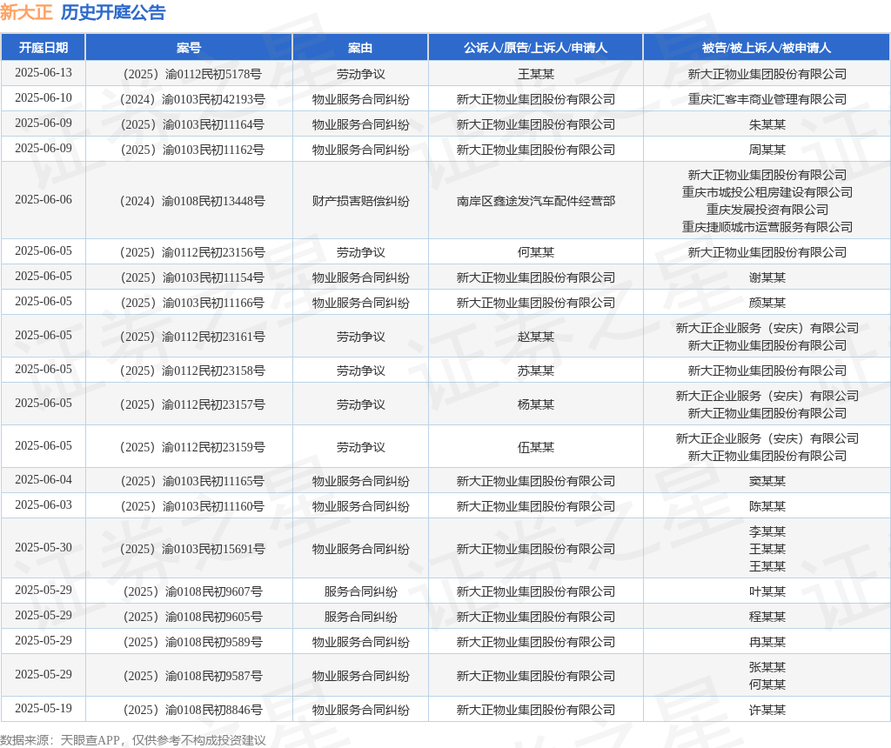Viewport: 891px width, 748px height.
Task: Click the date 2025-06-04
Action: point(44,479)
